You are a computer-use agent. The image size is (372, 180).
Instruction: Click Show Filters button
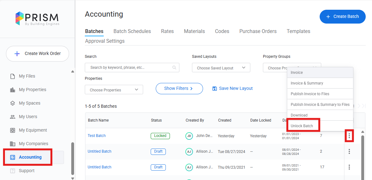coord(179,89)
